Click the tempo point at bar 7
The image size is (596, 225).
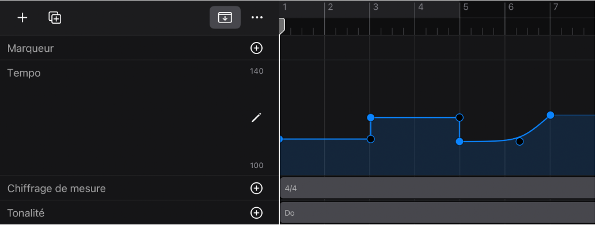[550, 115]
